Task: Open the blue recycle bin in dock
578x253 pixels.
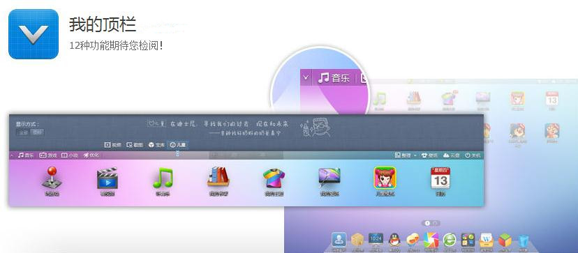Action: 523,240
